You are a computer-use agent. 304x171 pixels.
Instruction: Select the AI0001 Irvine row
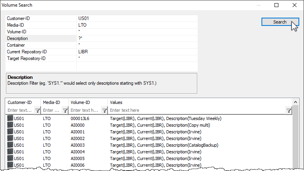click(x=149, y=132)
